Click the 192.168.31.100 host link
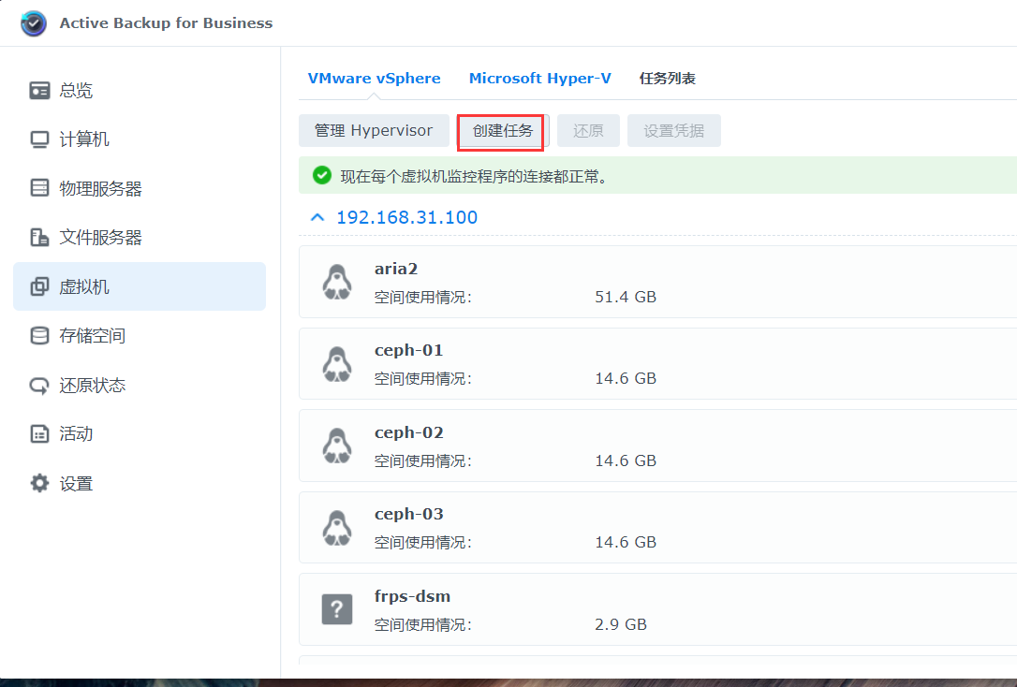This screenshot has height=687, width=1017. click(406, 217)
